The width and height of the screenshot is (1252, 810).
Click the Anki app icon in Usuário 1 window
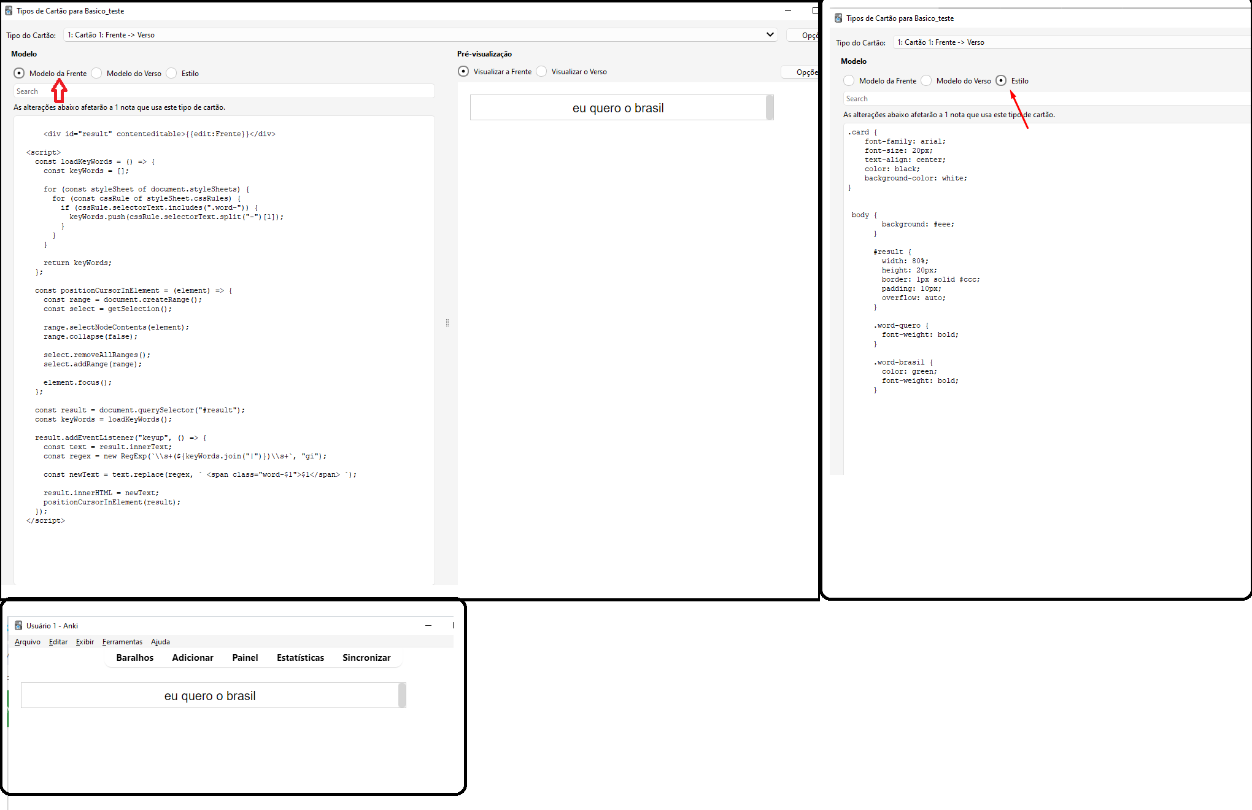click(18, 625)
